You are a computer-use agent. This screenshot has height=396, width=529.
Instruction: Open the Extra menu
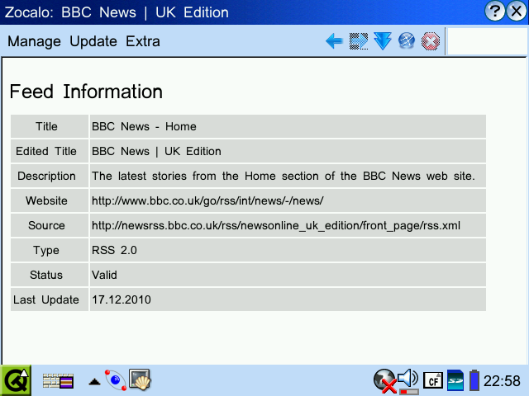(x=143, y=41)
